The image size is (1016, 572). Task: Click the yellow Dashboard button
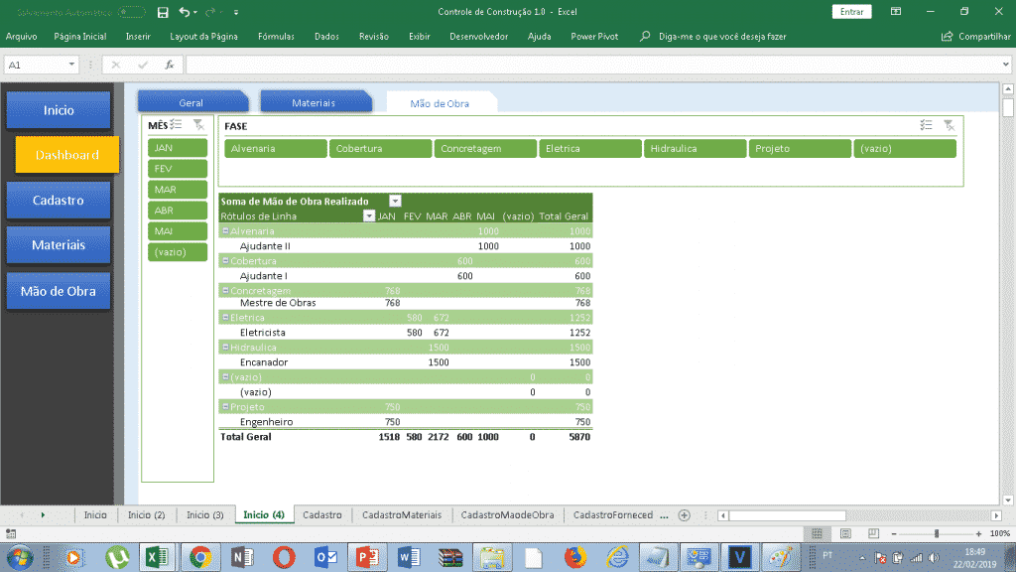(66, 154)
